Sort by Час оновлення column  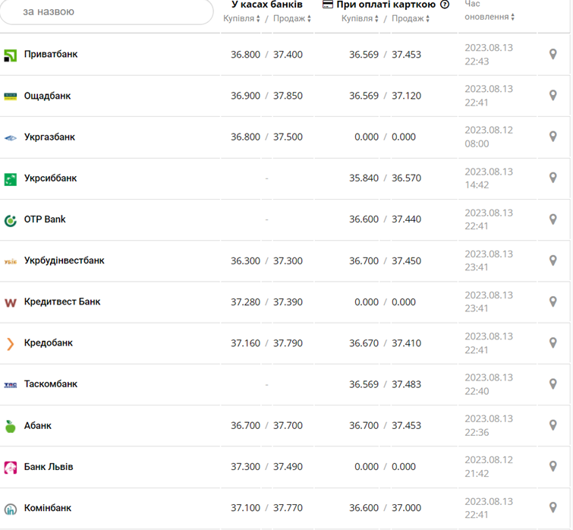tap(490, 17)
